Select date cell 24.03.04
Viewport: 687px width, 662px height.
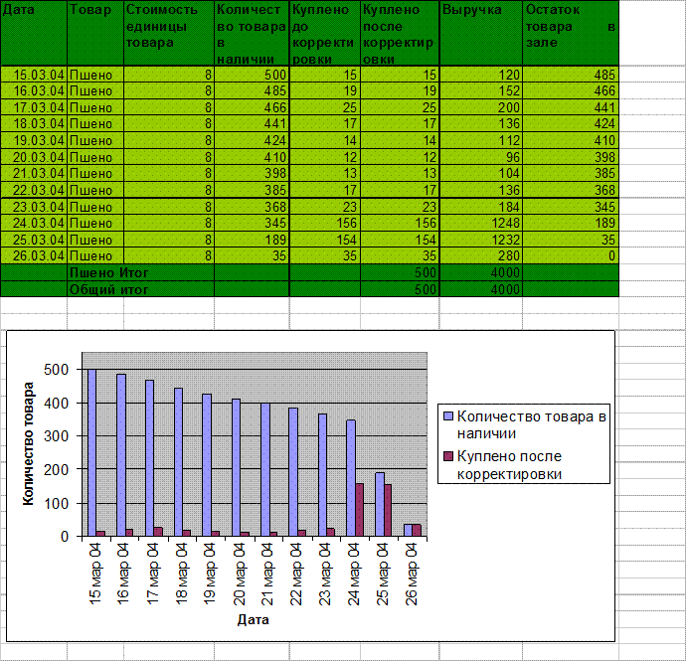tap(34, 223)
